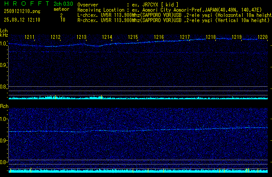Viewport: 272px width, 177px height.
Task: Click the L-ch antenna description line
Action: click(175, 15)
